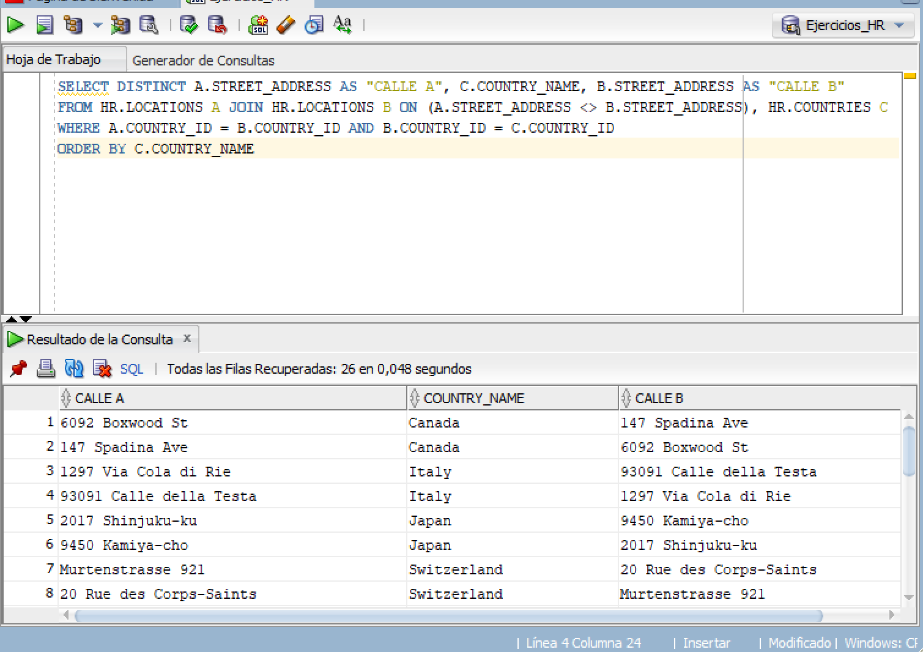This screenshot has height=652, width=923.
Task: Sort by COUNTRY_NAME column header
Action: click(x=513, y=398)
